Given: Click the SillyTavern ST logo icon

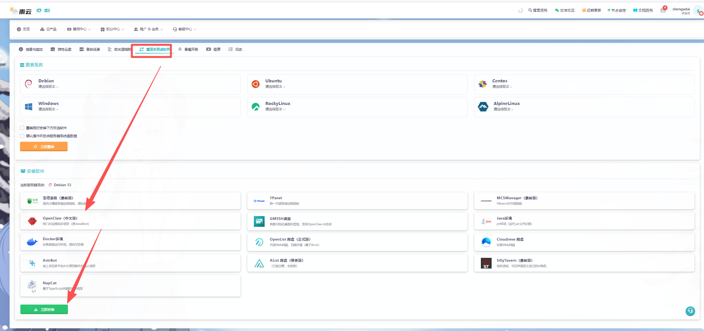Looking at the screenshot, I should pos(486,263).
